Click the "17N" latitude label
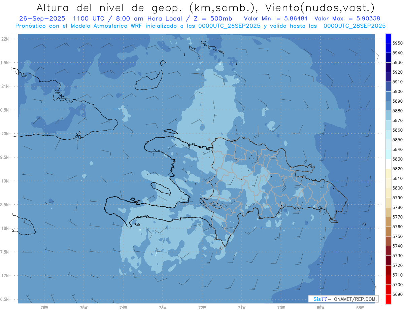The width and height of the screenshot is (404, 312). [5, 276]
